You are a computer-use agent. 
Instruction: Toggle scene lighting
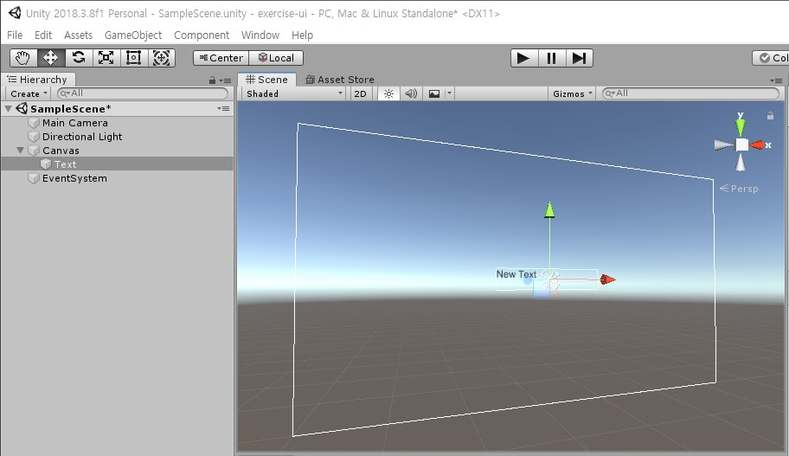pyautogui.click(x=389, y=93)
